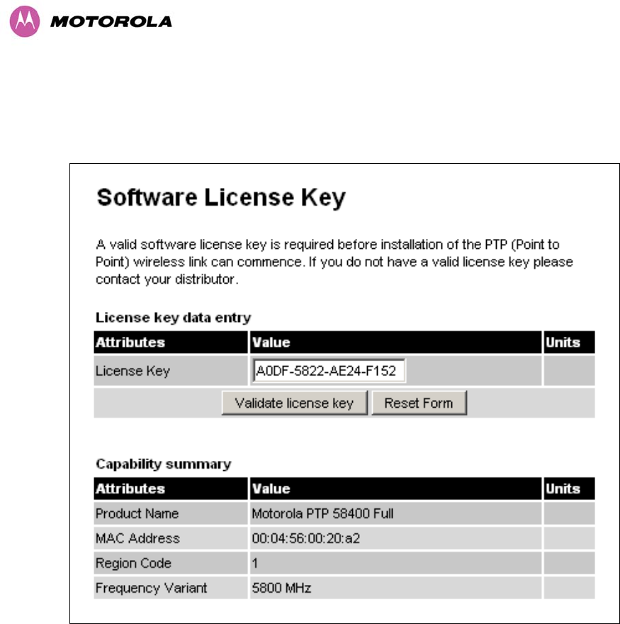620x624 pixels.
Task: Click the Value header in the license key table
Action: click(x=271, y=342)
